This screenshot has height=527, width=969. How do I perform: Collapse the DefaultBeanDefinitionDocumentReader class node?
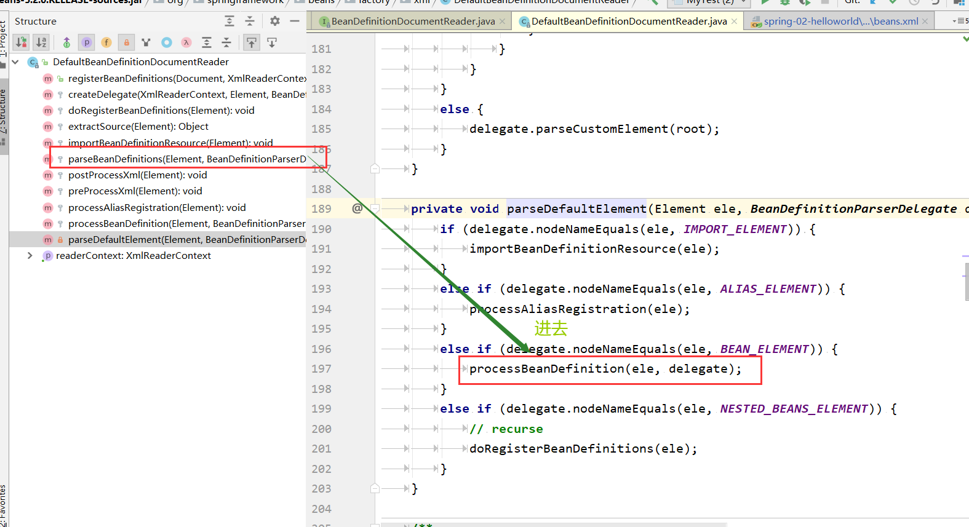15,62
